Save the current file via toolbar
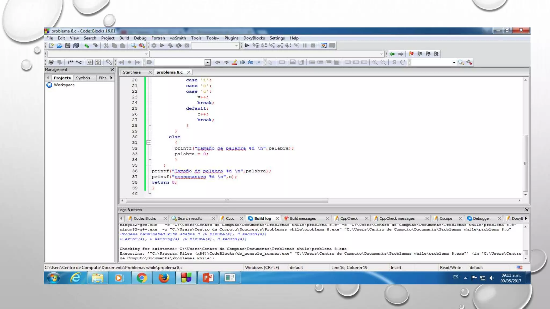The image size is (550, 309). (68, 46)
